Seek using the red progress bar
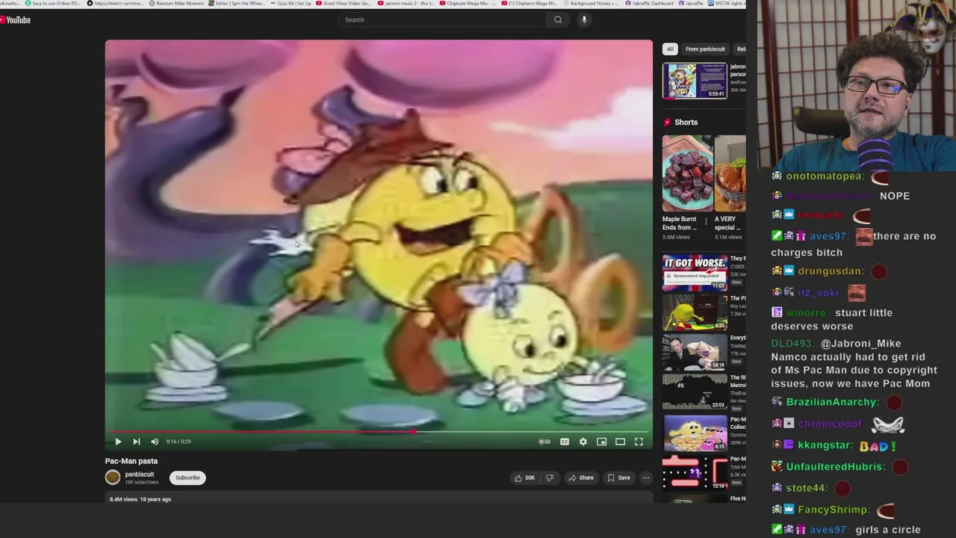 pyautogui.click(x=379, y=432)
